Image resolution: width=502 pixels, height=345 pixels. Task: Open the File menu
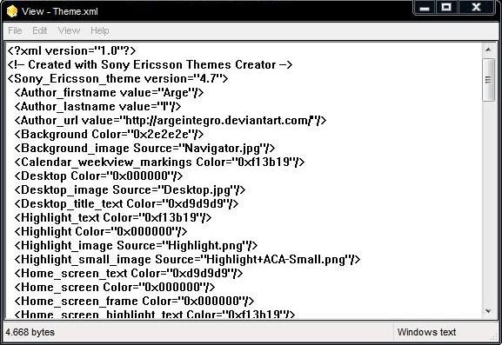(x=15, y=30)
